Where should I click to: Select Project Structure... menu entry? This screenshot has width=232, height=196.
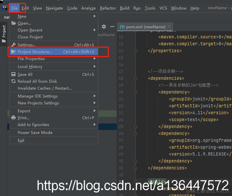(54, 52)
